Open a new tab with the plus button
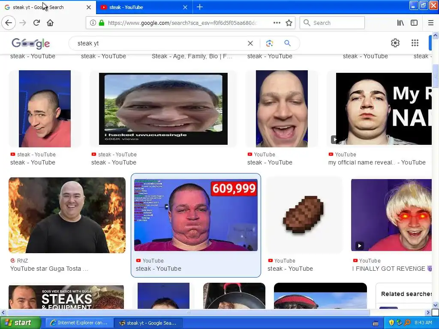The height and width of the screenshot is (329, 439). [x=200, y=7]
